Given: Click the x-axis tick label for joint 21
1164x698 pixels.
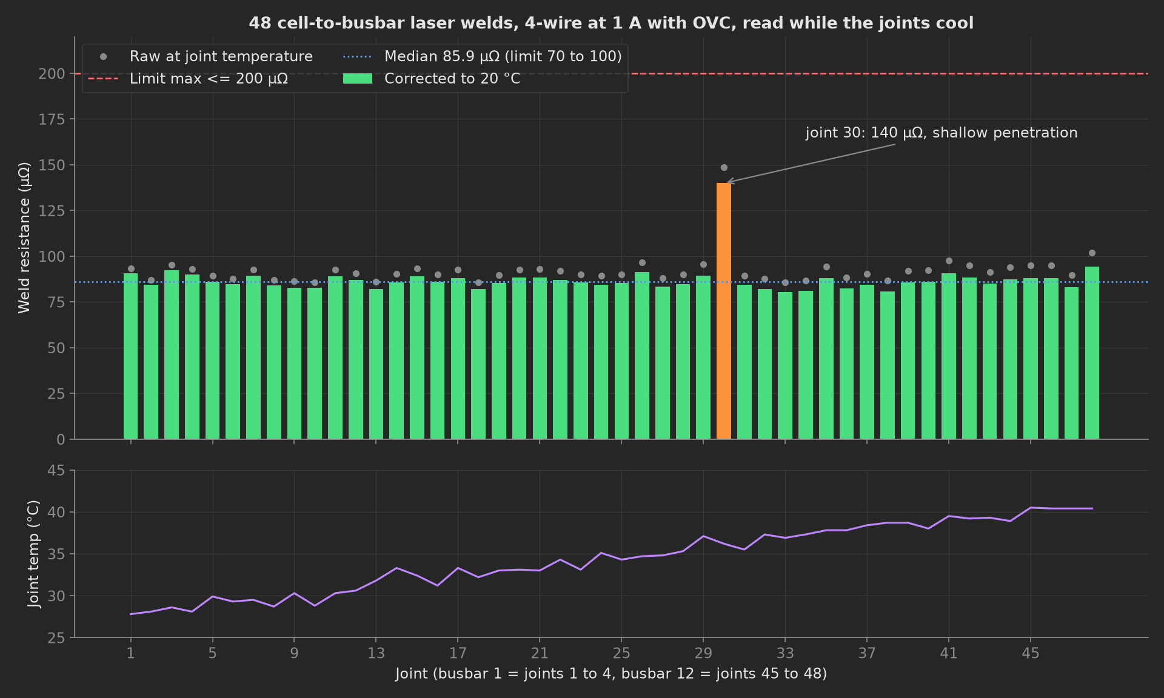Looking at the screenshot, I should tap(540, 653).
